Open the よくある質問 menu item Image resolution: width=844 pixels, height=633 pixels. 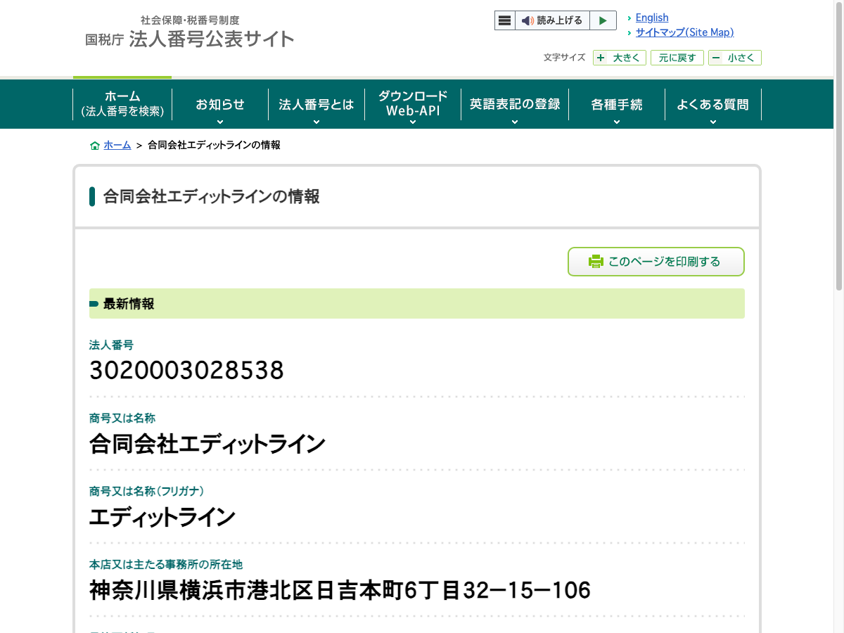713,104
